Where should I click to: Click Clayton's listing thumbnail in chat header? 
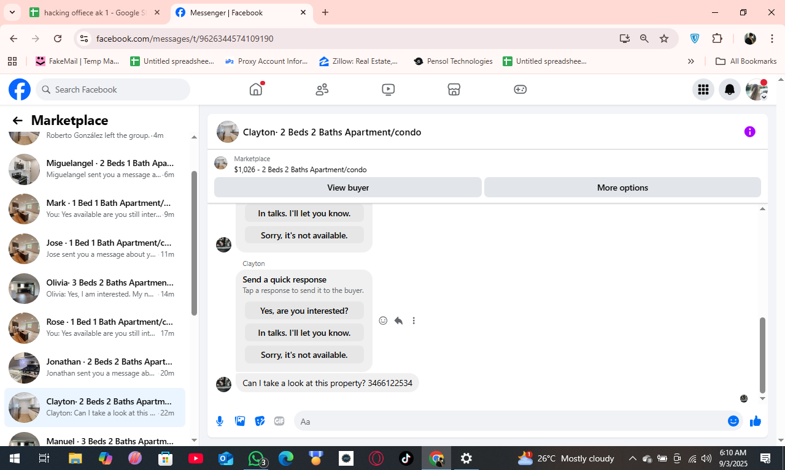pyautogui.click(x=228, y=132)
